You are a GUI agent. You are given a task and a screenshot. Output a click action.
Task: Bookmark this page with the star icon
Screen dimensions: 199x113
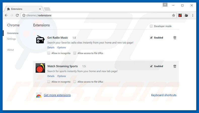point(174,15)
